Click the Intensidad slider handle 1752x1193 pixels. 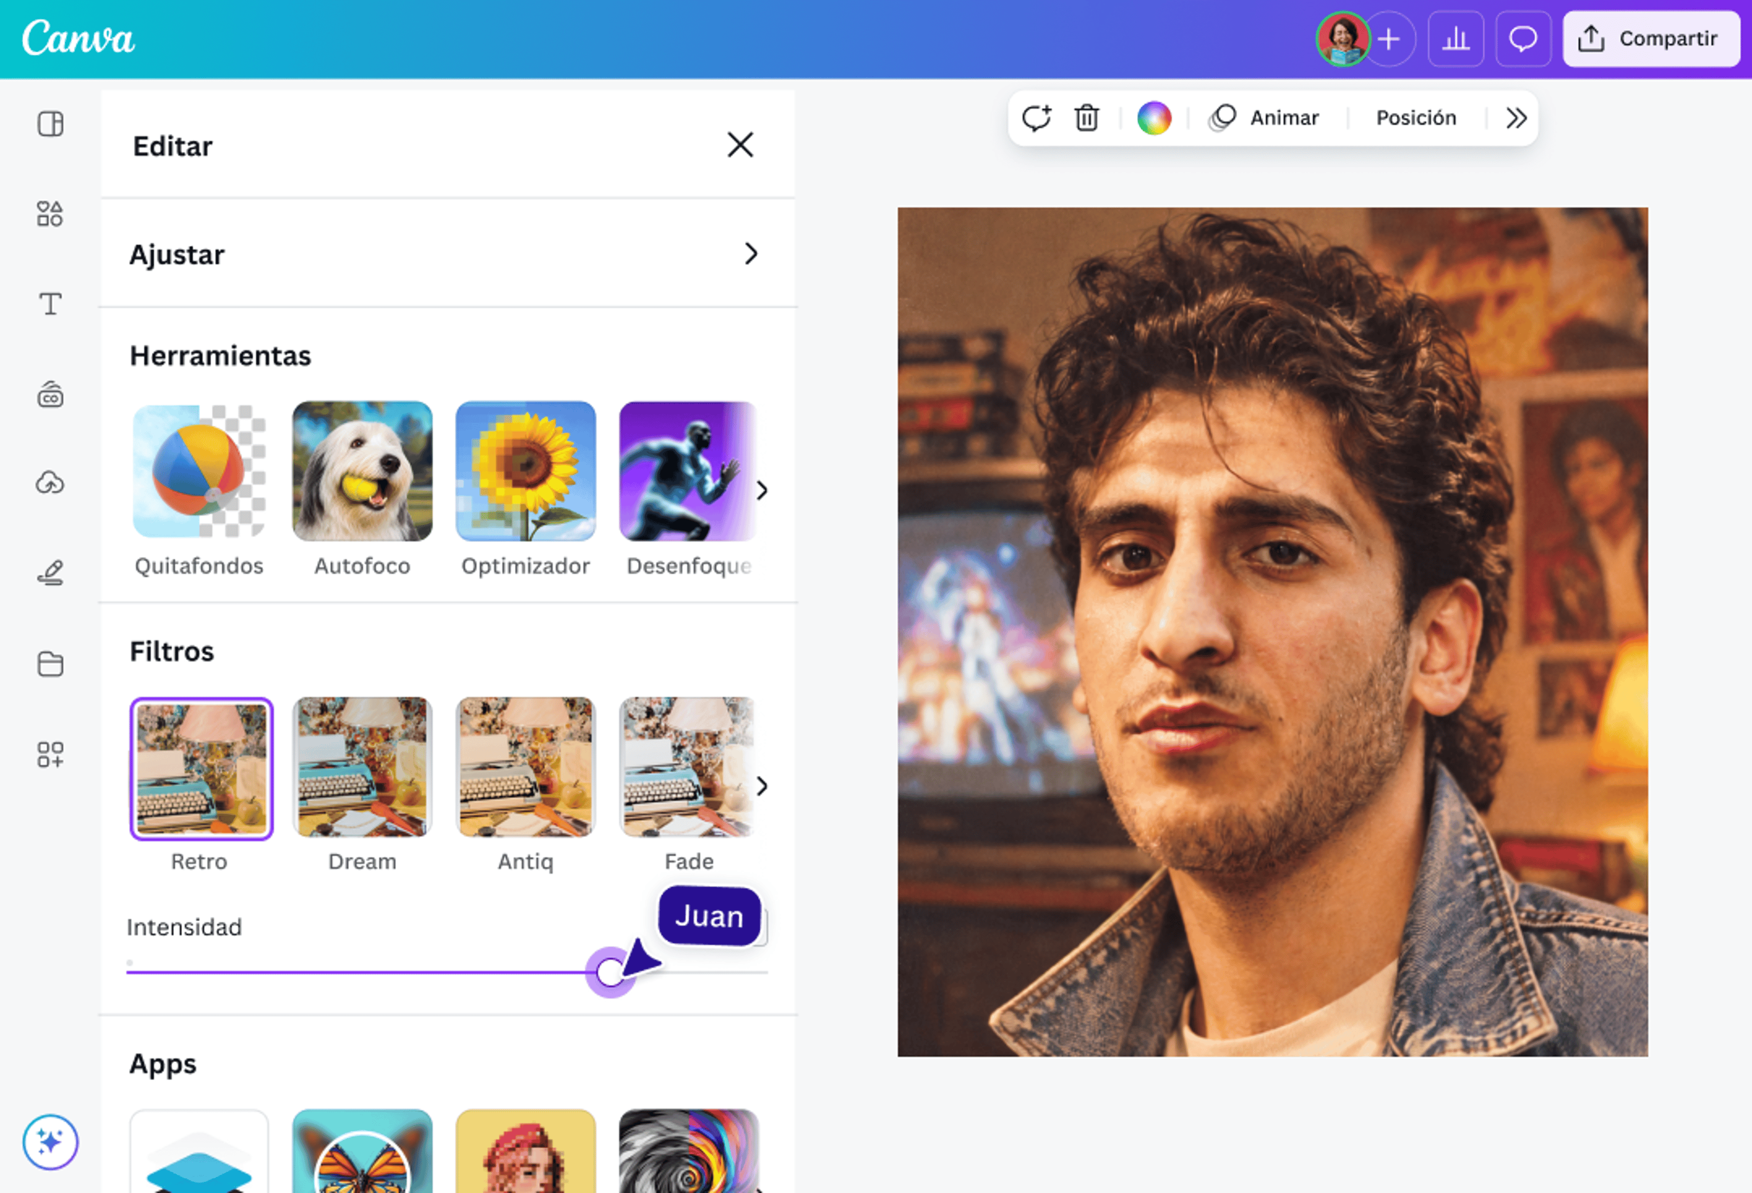coord(610,973)
